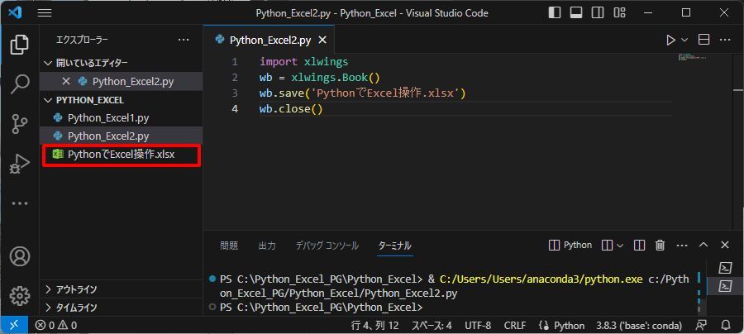Open remote window button in status bar
Image resolution: width=744 pixels, height=334 pixels.
point(15,326)
